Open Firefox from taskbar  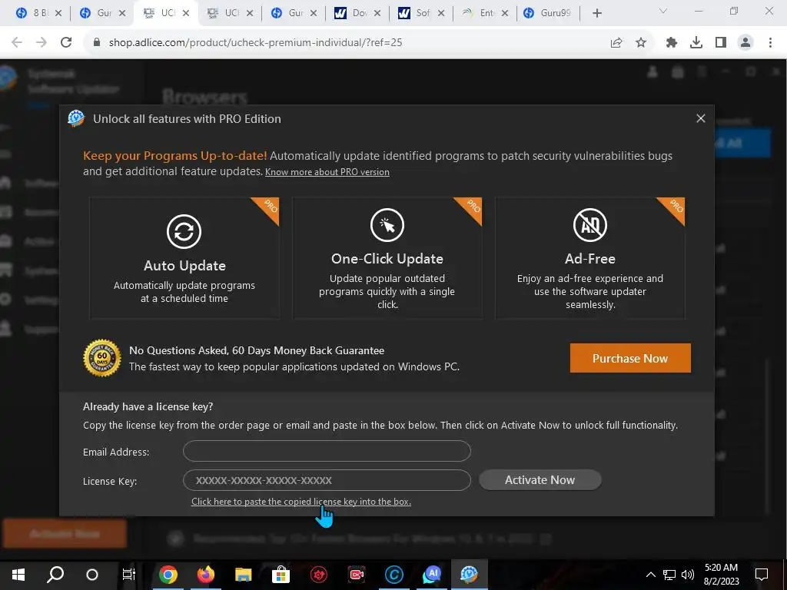(x=206, y=575)
